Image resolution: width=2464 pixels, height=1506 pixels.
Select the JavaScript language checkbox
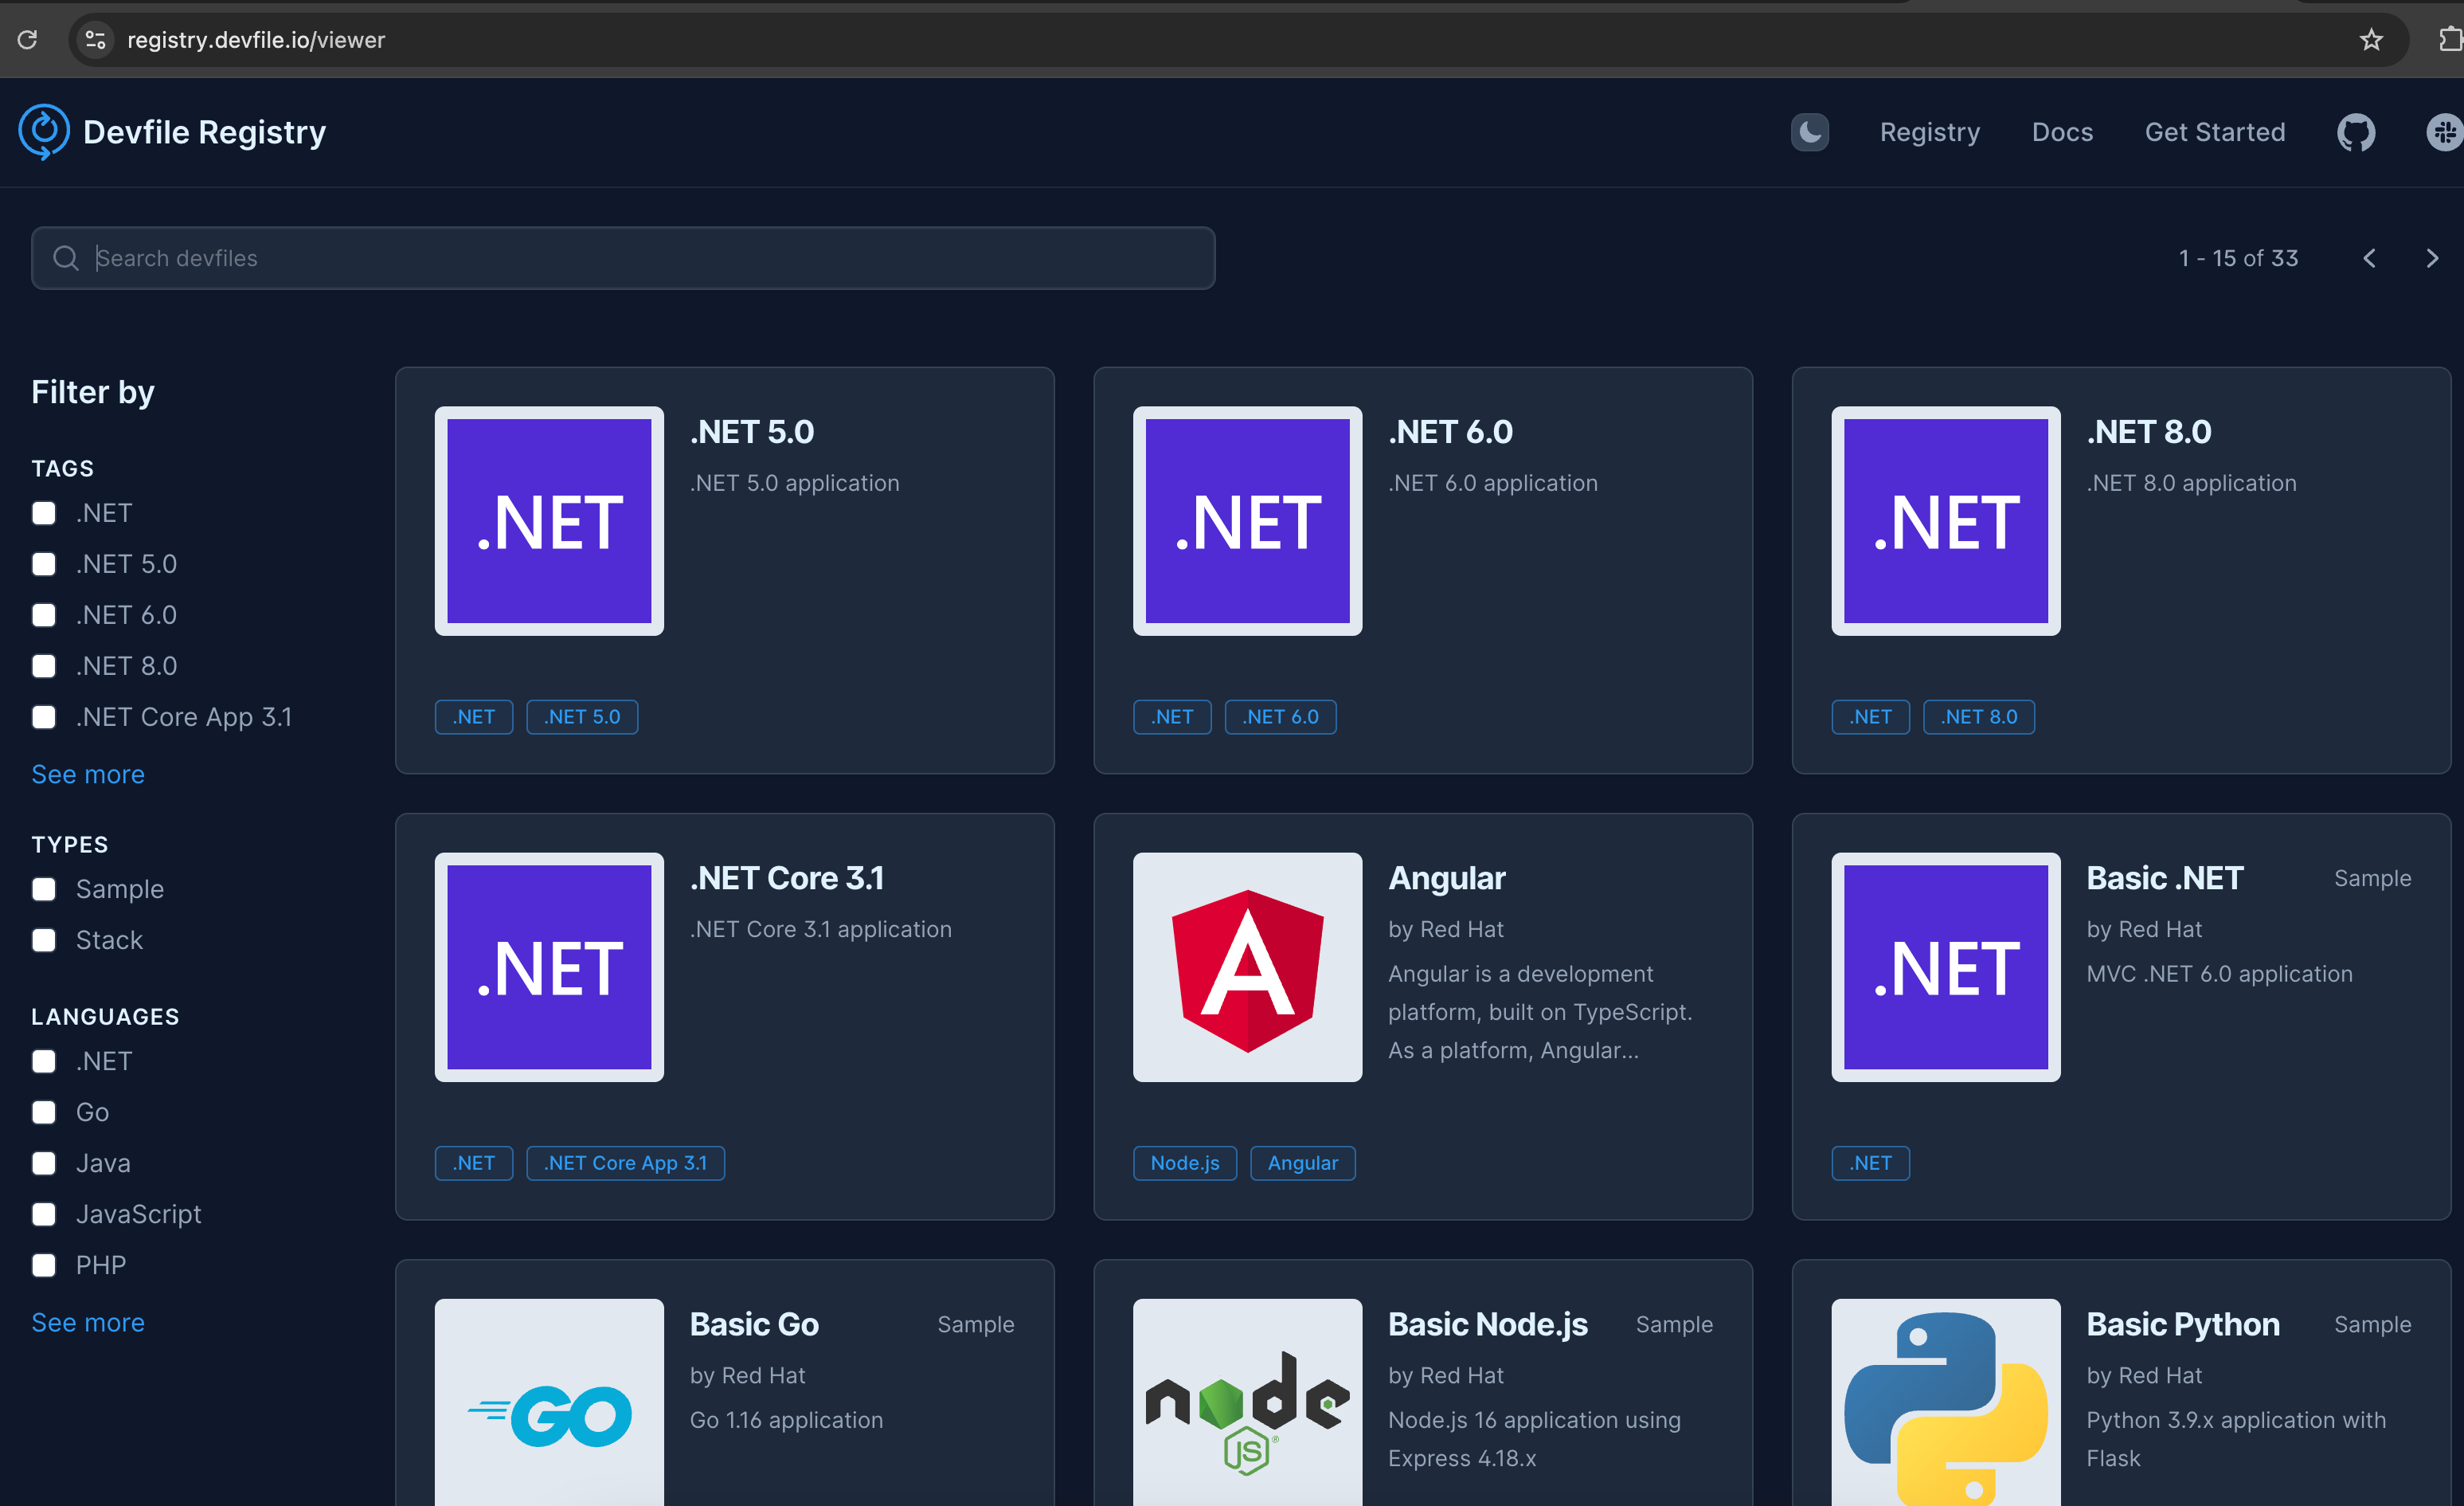coord(44,1215)
